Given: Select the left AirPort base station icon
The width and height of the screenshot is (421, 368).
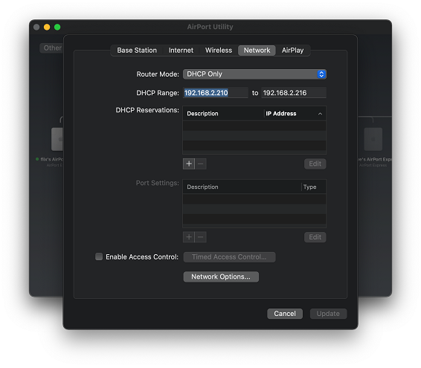Looking at the screenshot, I should (57, 139).
